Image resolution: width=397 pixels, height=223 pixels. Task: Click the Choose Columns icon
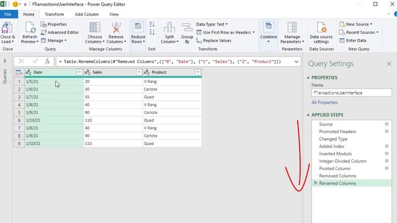point(95,27)
